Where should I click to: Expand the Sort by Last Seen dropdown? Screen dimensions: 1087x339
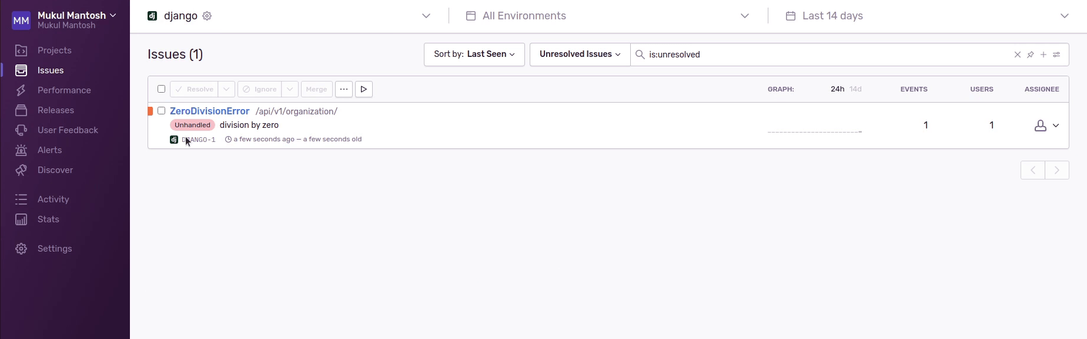point(474,55)
